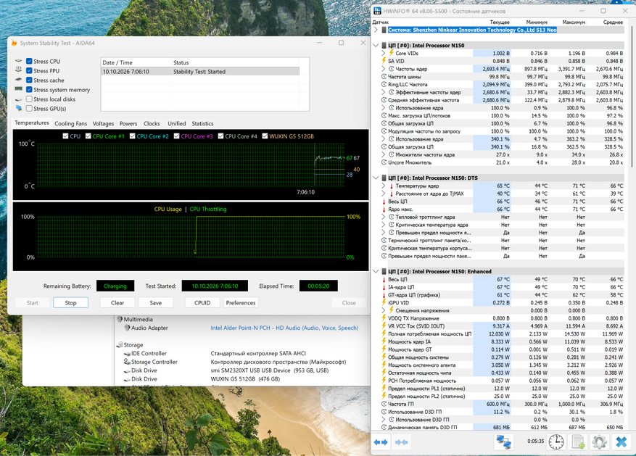636x456 pixels.
Task: Expand the Core VIDs sensor row
Action: pyautogui.click(x=384, y=53)
